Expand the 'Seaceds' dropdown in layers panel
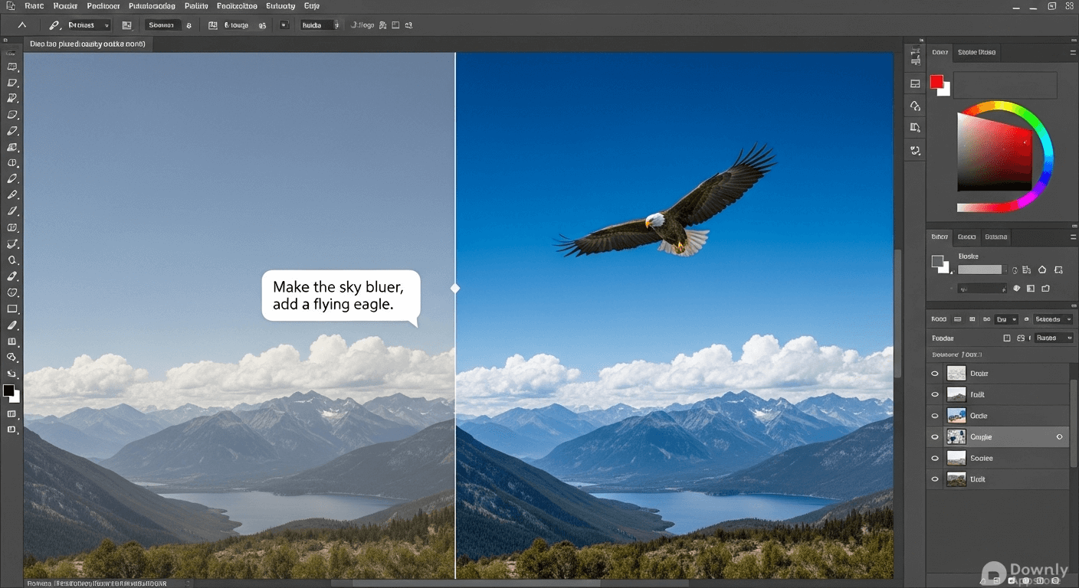1079x588 pixels. click(1051, 319)
